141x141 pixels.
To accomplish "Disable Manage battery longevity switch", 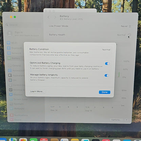I will 107,75.
